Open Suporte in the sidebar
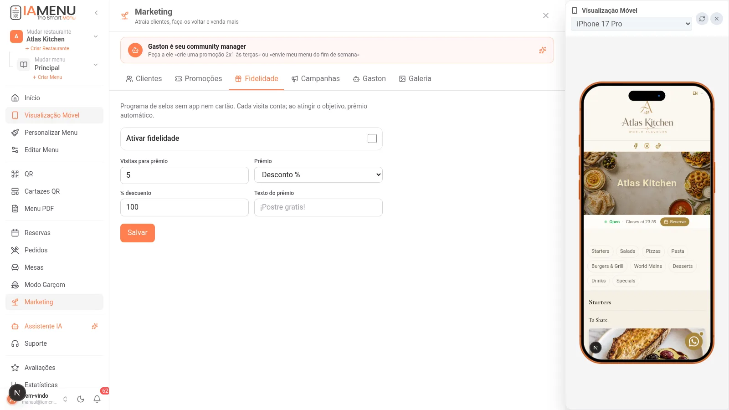The image size is (729, 410). point(54,343)
